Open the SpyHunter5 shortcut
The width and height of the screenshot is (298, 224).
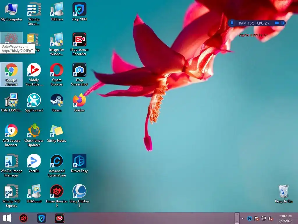[x=34, y=103]
